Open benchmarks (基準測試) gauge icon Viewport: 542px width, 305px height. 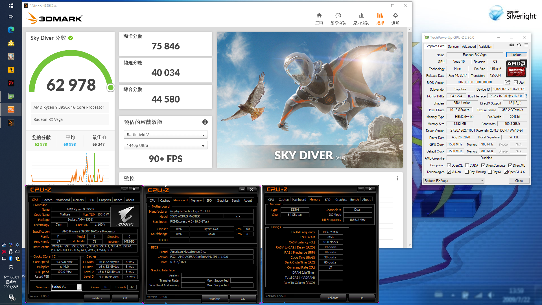[x=338, y=16]
